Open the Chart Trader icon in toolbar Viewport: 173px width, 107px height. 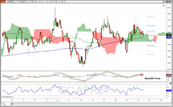(x=53, y=2)
